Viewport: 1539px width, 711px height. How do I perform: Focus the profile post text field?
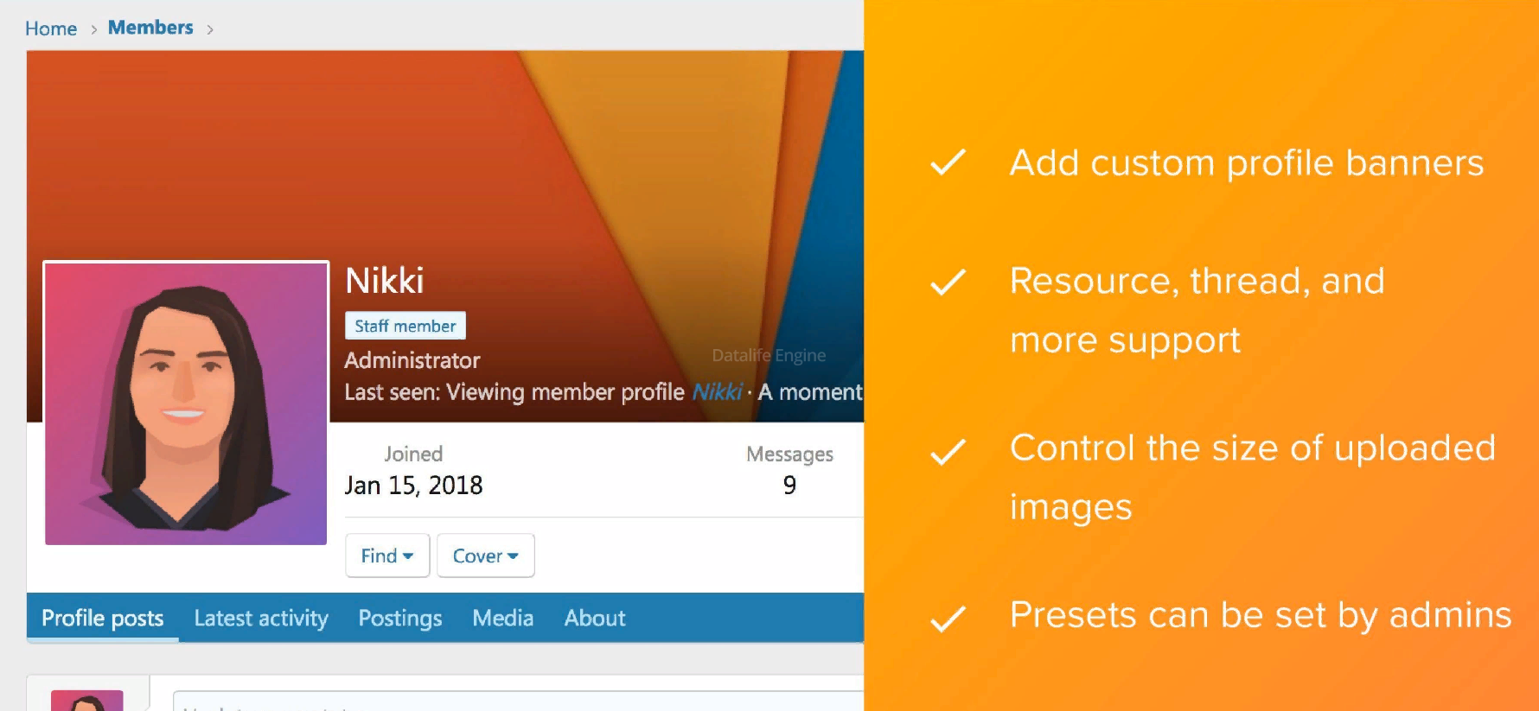pos(518,701)
